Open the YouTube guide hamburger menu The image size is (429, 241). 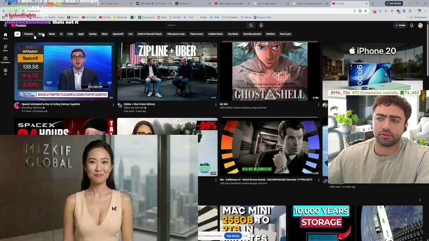(5, 25)
